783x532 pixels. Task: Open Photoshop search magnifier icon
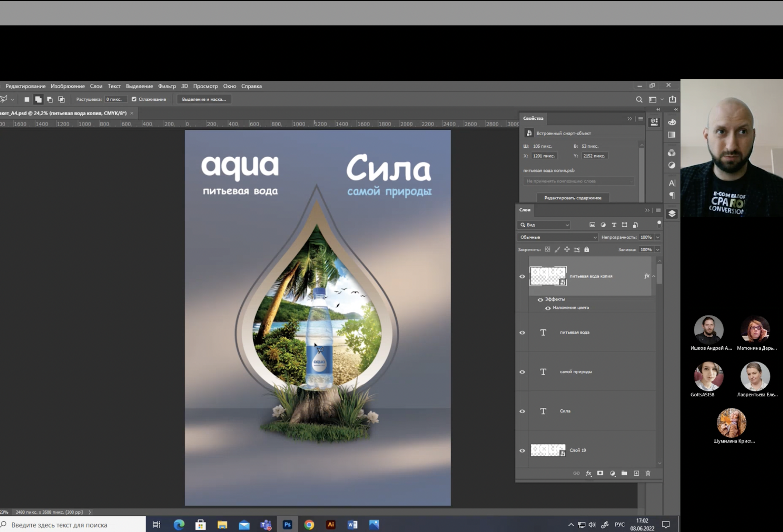639,99
